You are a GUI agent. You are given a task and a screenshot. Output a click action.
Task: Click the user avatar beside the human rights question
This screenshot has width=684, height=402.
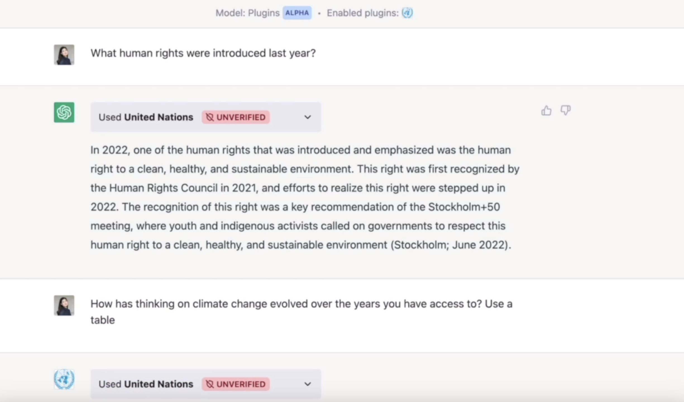[64, 55]
